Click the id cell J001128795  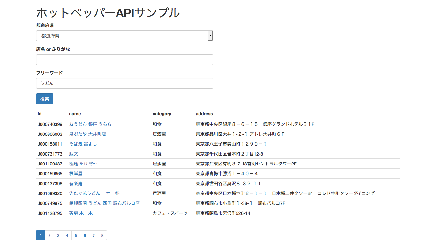tap(50, 213)
